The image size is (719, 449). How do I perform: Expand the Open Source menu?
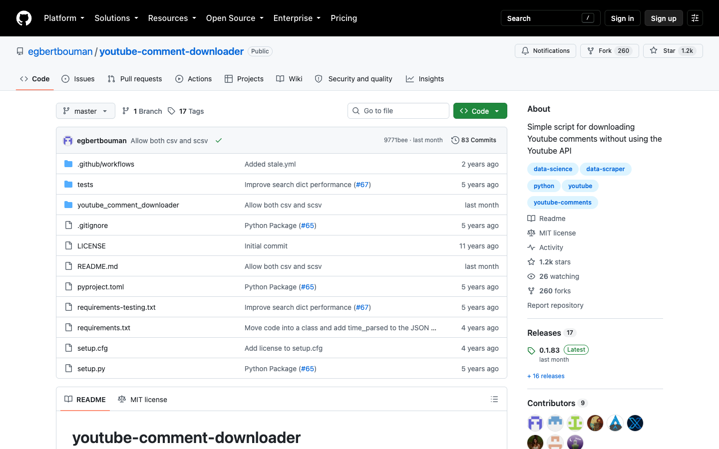click(x=235, y=18)
